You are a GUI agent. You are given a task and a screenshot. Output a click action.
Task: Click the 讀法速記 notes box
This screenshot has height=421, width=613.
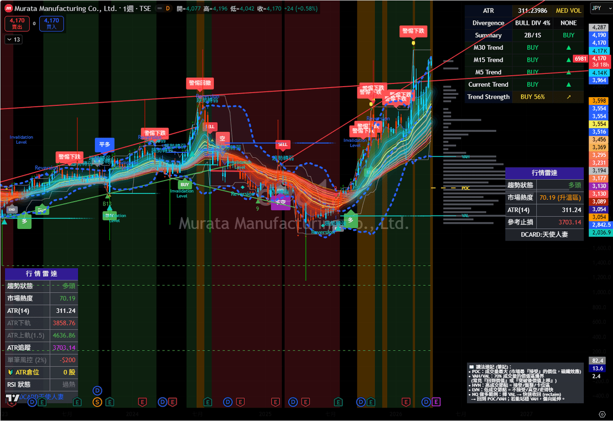click(525, 382)
